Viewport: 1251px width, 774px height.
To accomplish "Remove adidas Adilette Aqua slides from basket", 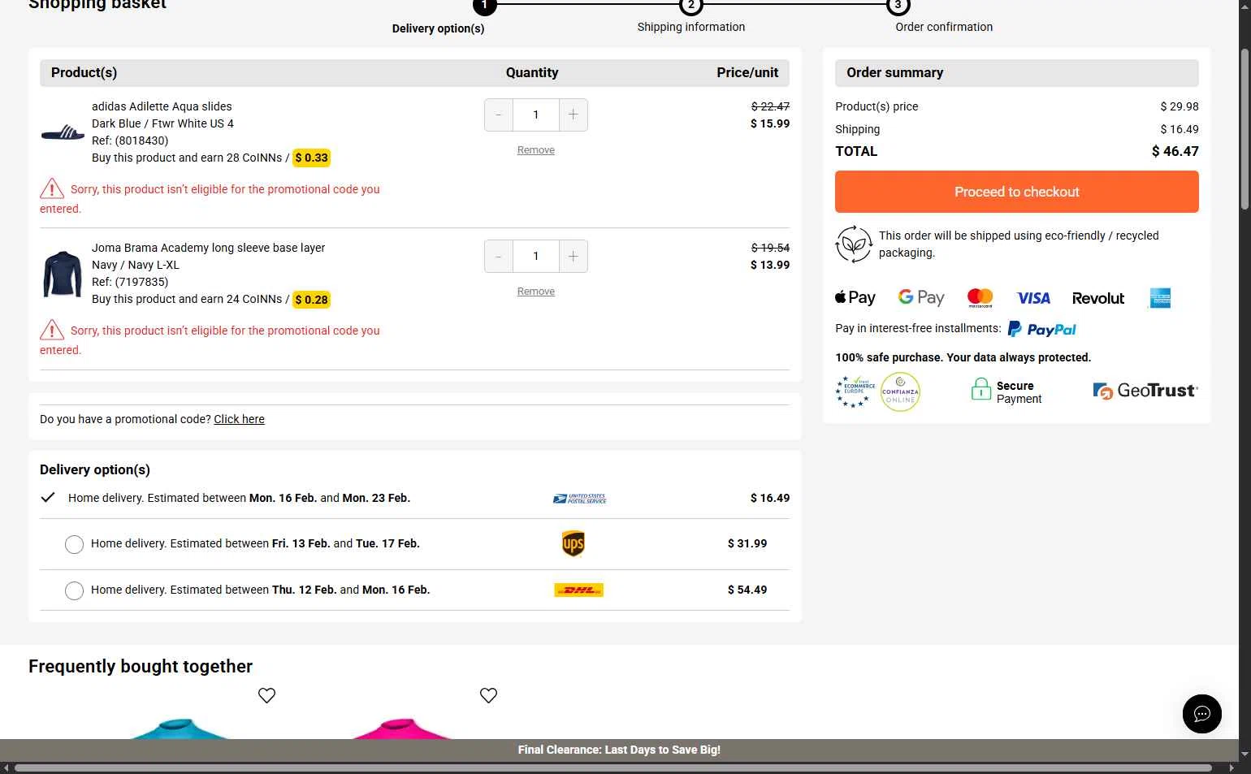I will point(536,150).
